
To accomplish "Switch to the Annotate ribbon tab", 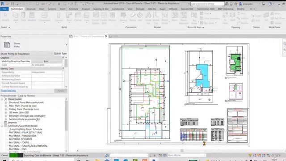I will [x=73, y=9].
